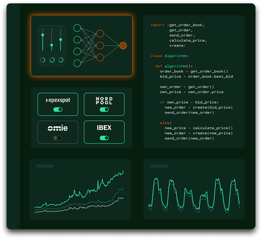Click 'send_order,' in the import list

coord(182,36)
